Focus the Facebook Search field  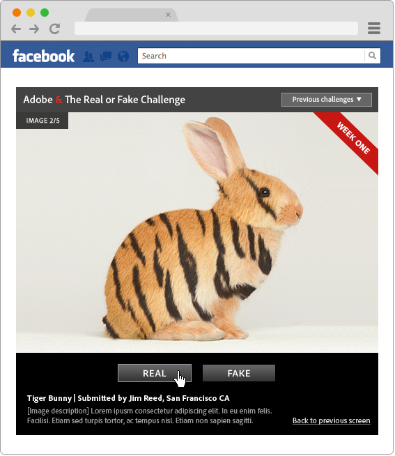251,56
